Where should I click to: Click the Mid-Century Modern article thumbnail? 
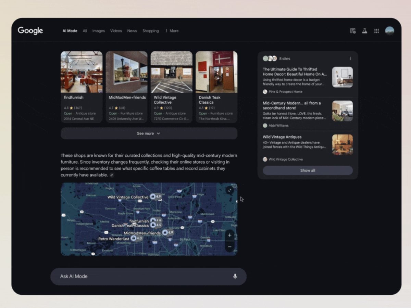342,111
